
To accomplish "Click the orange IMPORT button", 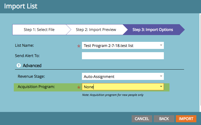I will 186,119.
